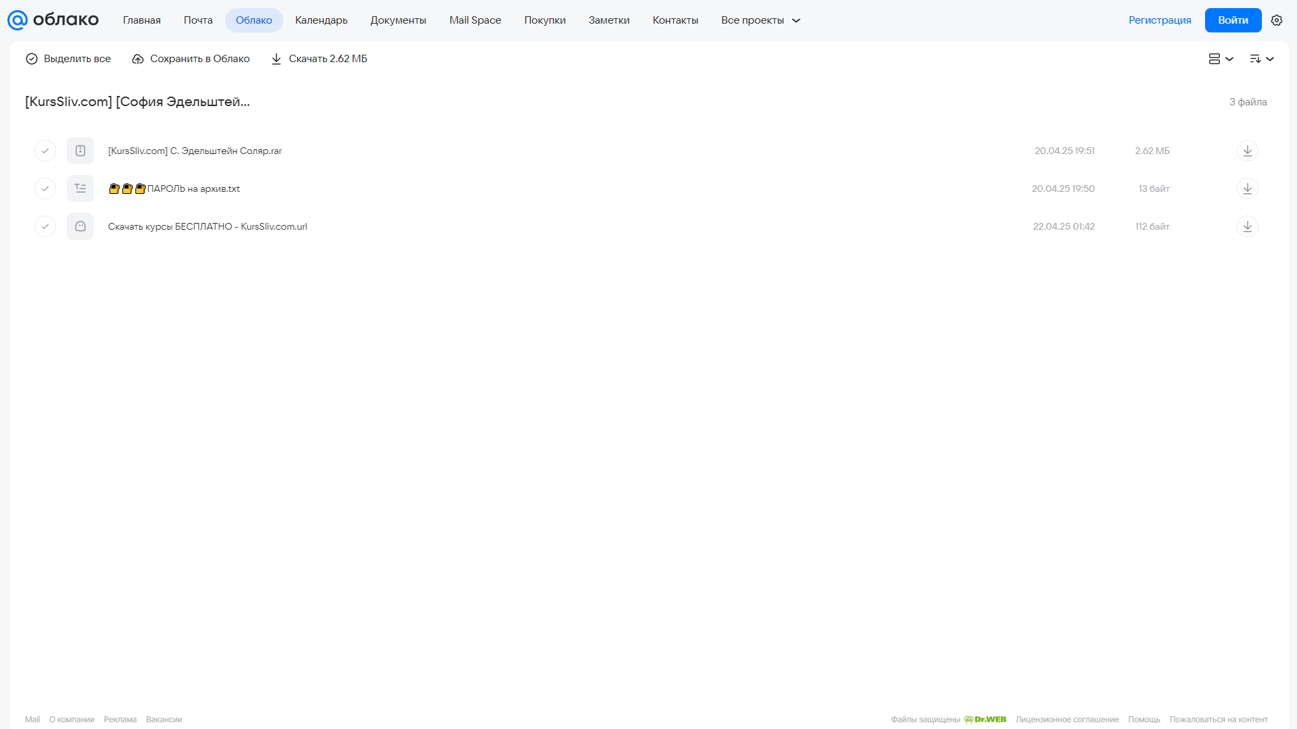
Task: Tick the checkbox for the KursSliv.com.url file
Action: (45, 226)
